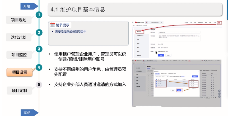This screenshot has height=116, width=228.
Task: Click project description text area
Action: tap(179, 38)
